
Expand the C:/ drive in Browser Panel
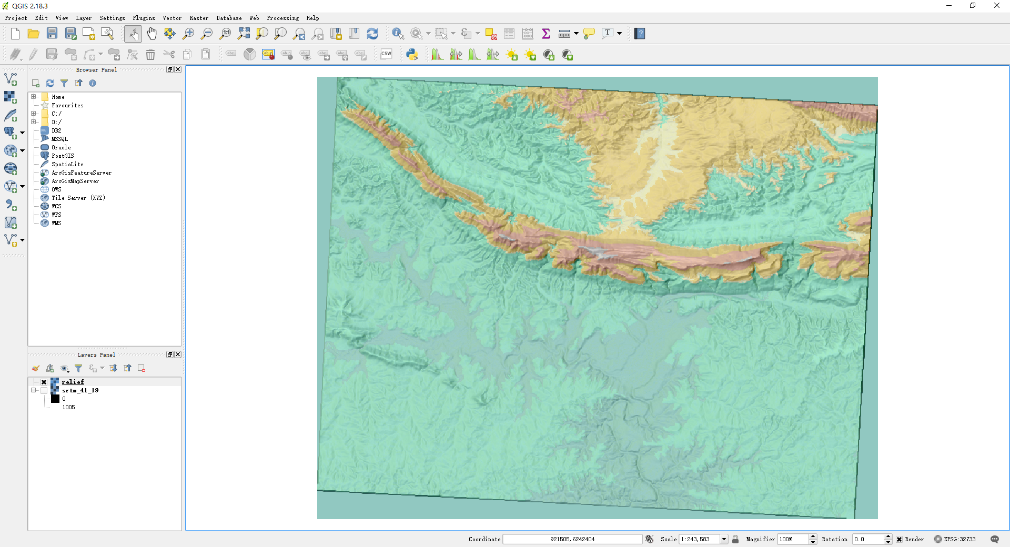pos(35,114)
